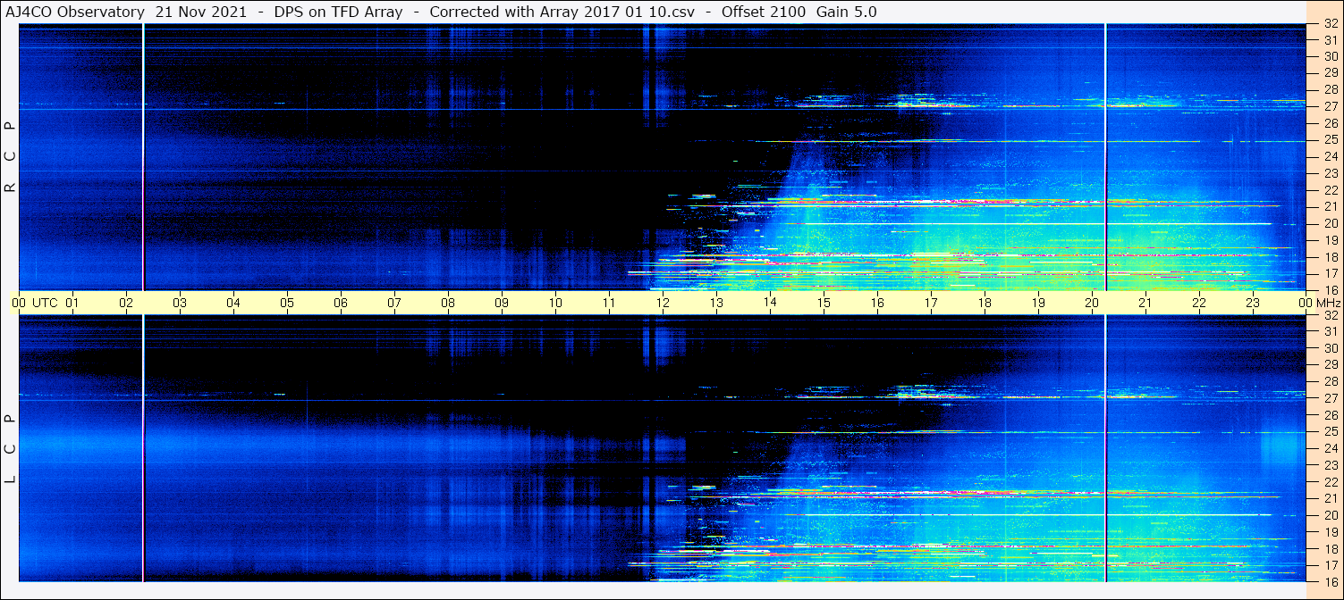Click the 03 hour label on UTC axis
Screen dimensions: 1344x600
click(x=180, y=303)
